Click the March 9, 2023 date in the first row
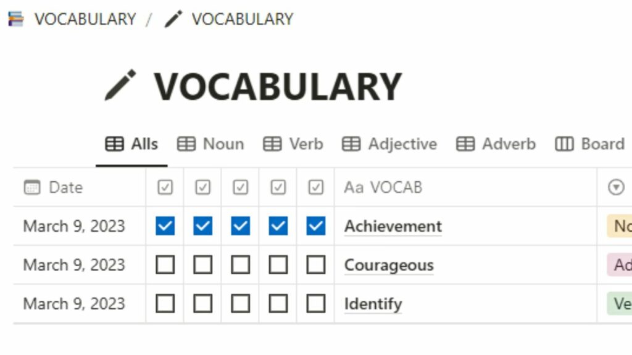This screenshot has height=355, width=632. point(74,226)
